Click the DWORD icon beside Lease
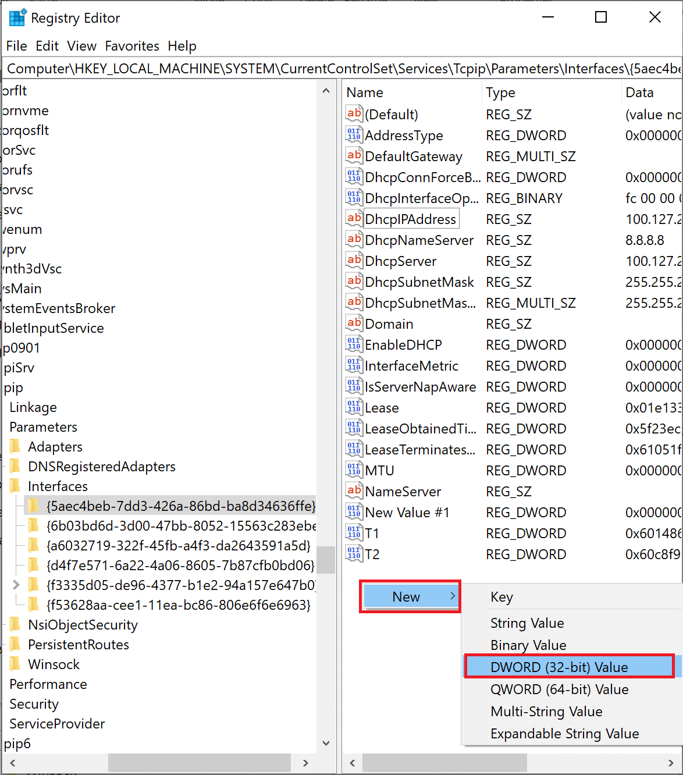683x775 pixels. pos(354,407)
